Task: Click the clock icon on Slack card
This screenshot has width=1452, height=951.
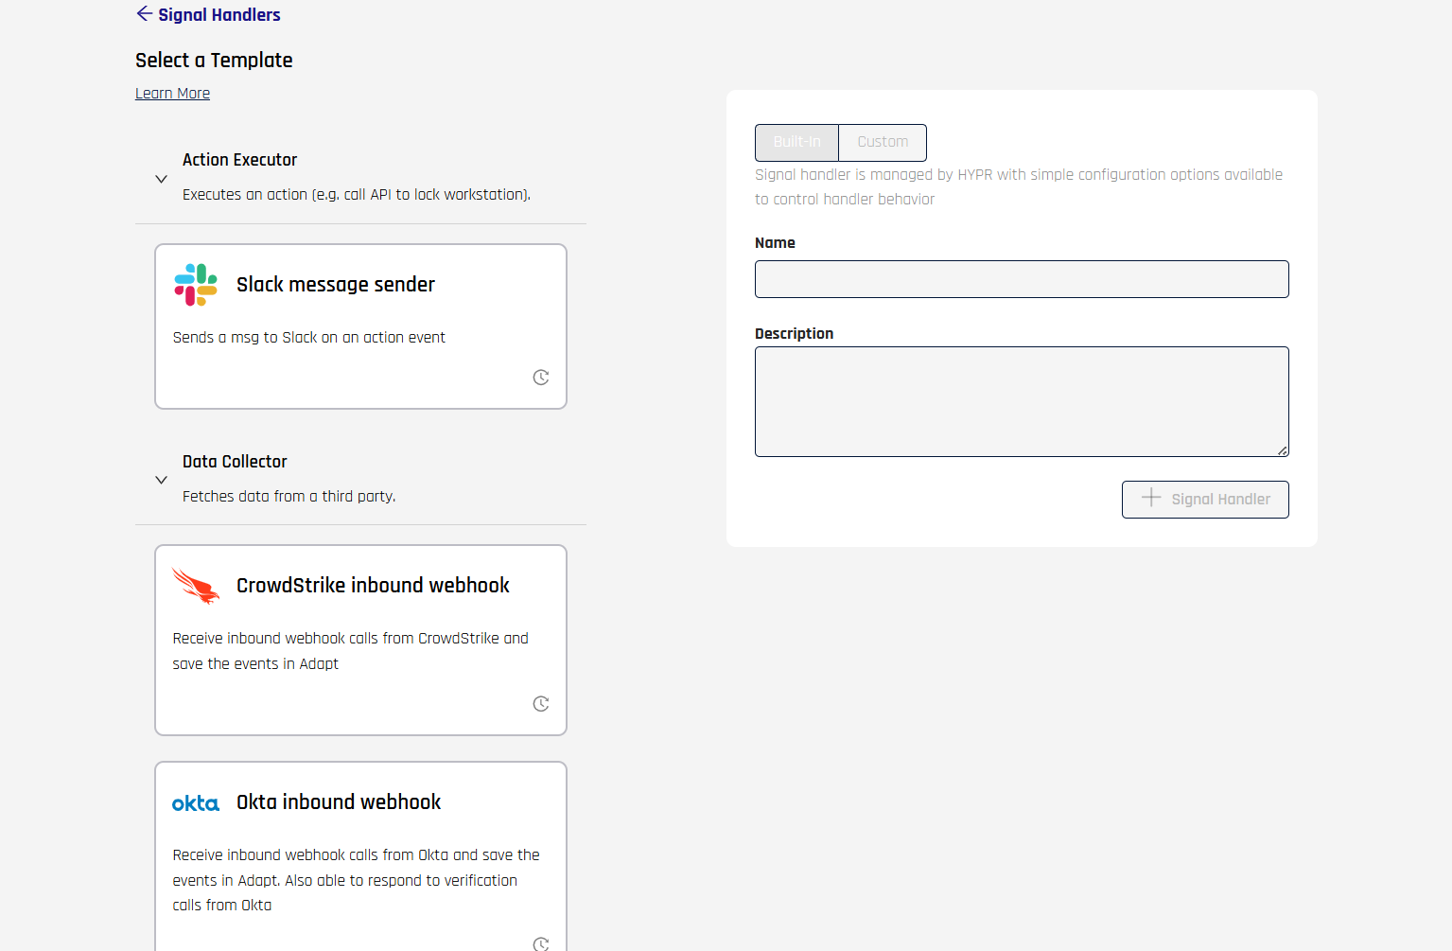Action: click(541, 378)
